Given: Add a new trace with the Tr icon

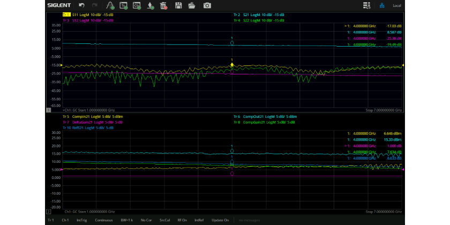Looking at the screenshot, I should point(124,5).
